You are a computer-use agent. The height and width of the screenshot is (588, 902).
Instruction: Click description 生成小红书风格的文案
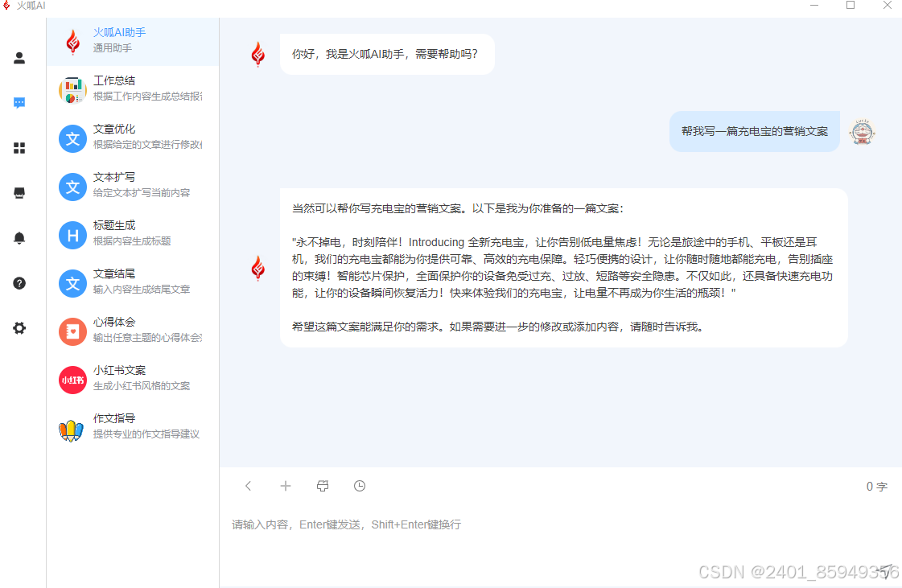tap(142, 386)
